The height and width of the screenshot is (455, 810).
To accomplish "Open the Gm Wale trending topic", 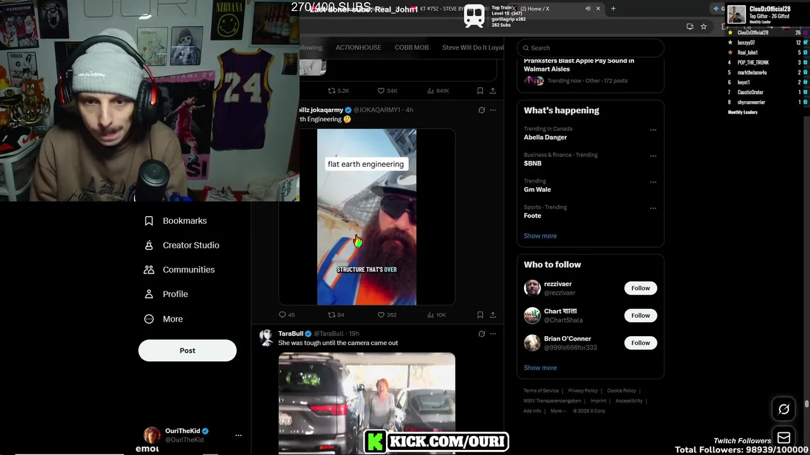I will click(537, 190).
